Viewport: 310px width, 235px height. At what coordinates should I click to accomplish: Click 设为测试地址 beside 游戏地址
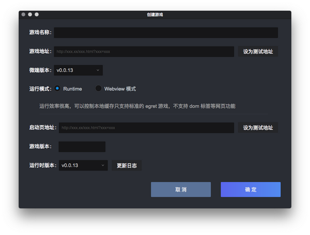coord(258,52)
